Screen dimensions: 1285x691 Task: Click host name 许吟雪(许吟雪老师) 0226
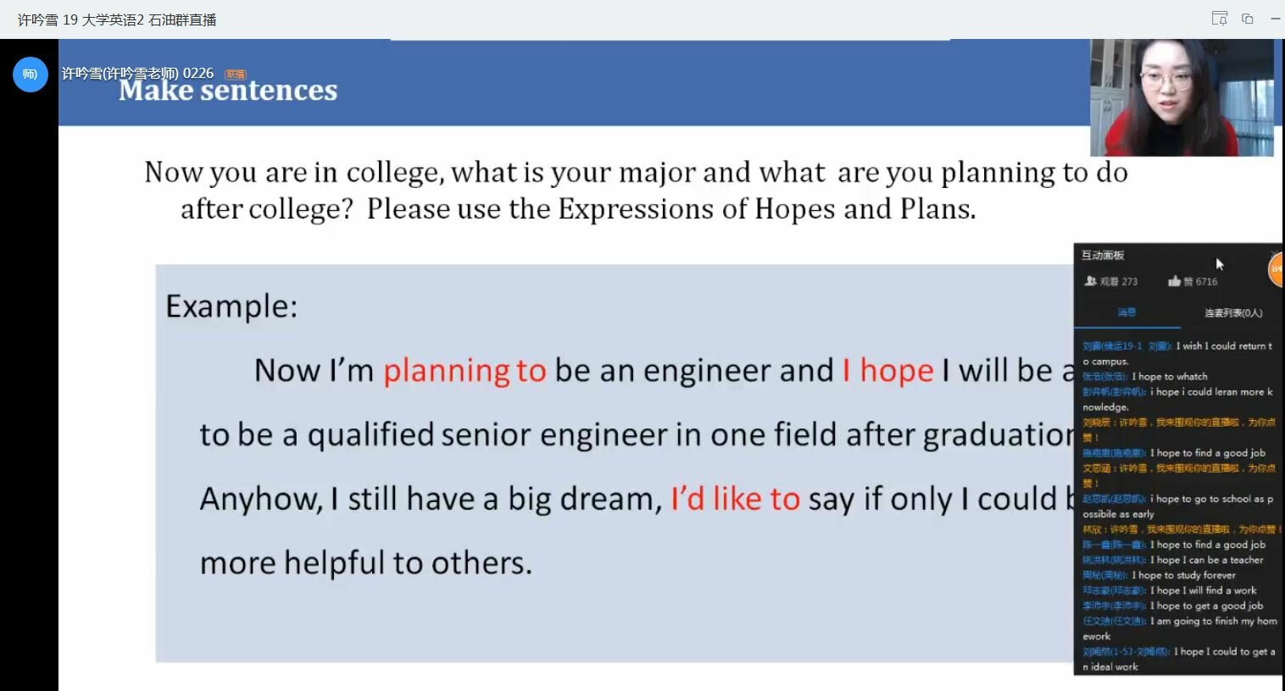click(x=137, y=74)
